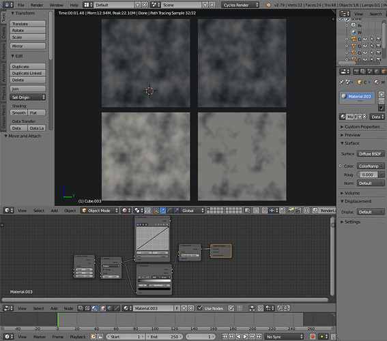Toggle the Use Nodes checkbox
The height and width of the screenshot is (341, 387).
[x=200, y=308]
